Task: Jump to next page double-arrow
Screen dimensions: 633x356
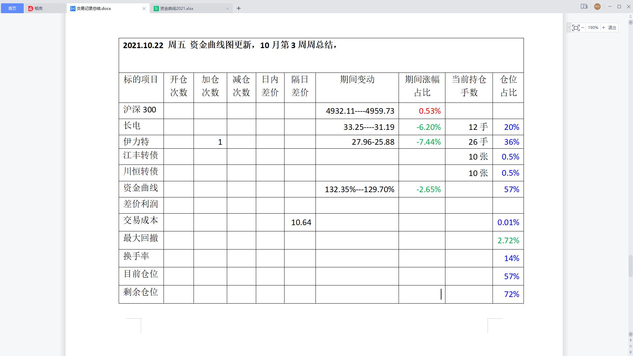Action: pos(630,352)
